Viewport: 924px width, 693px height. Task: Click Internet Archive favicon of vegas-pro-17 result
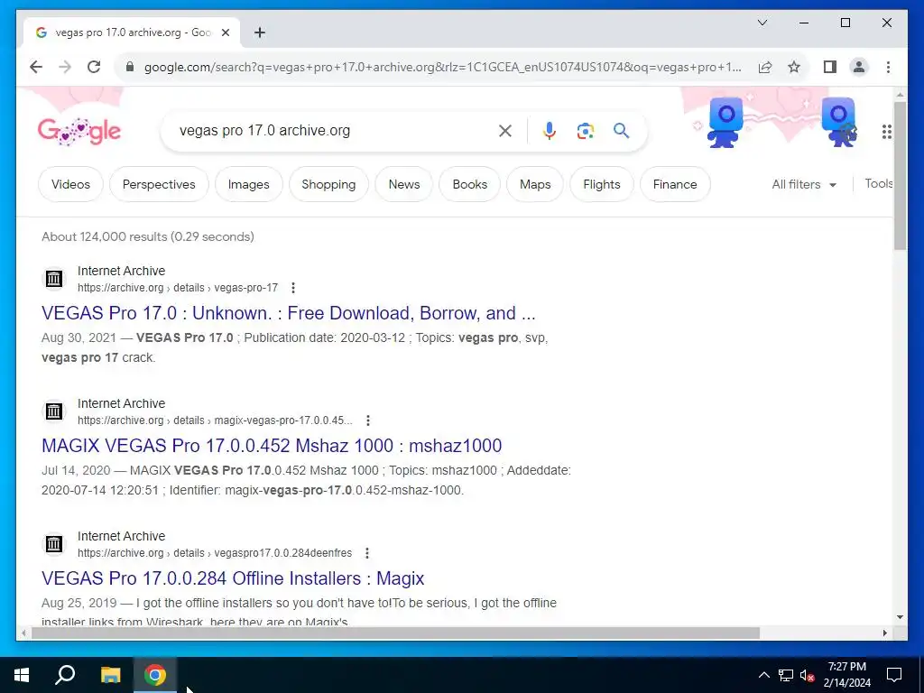click(54, 279)
